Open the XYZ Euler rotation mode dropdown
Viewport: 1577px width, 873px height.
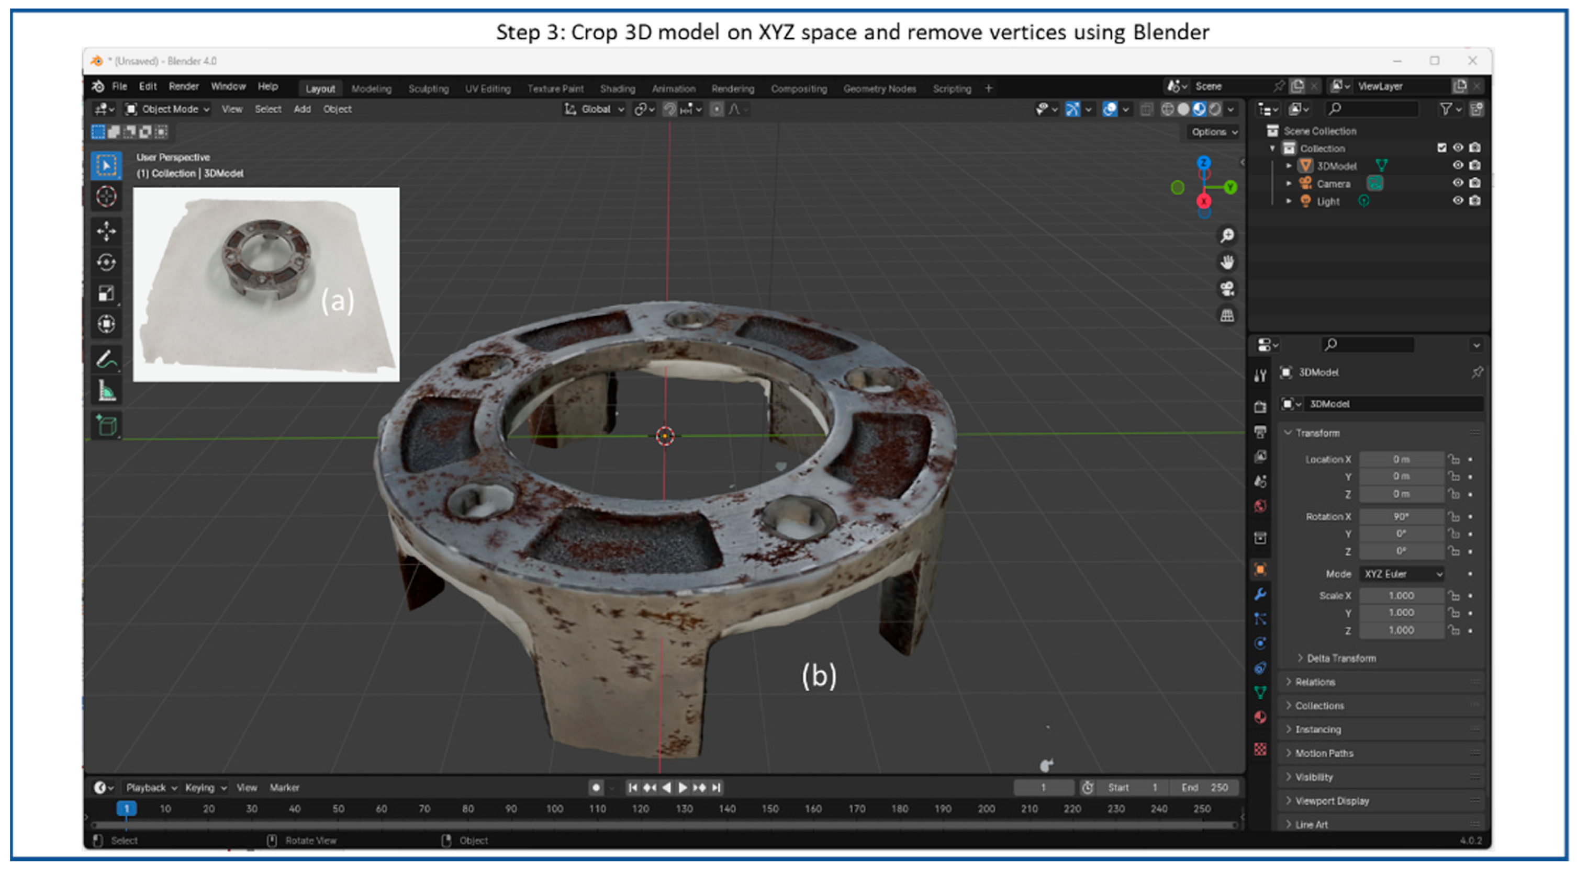(x=1403, y=574)
